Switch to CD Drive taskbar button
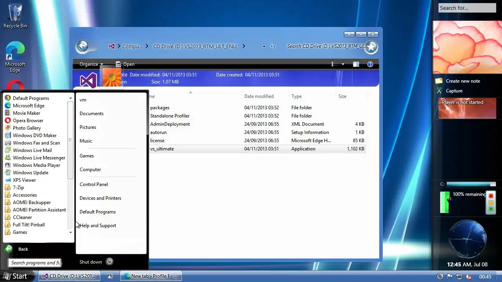The height and width of the screenshot is (282, 502). (x=69, y=276)
